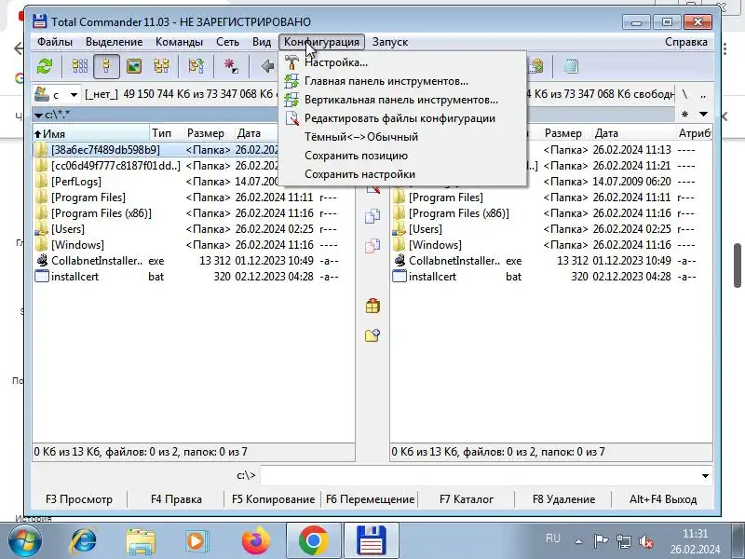
Task: Open the Команды menu
Action: click(179, 42)
